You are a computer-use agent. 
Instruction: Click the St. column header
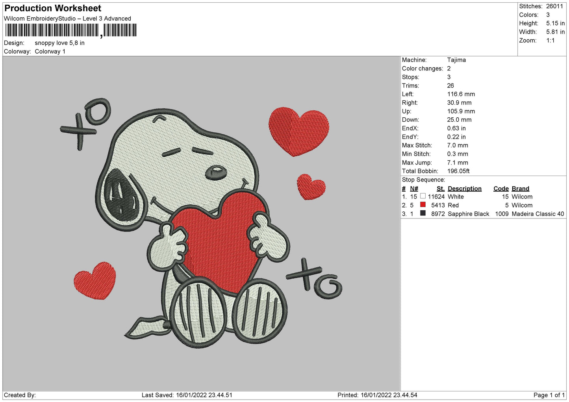tap(440, 189)
